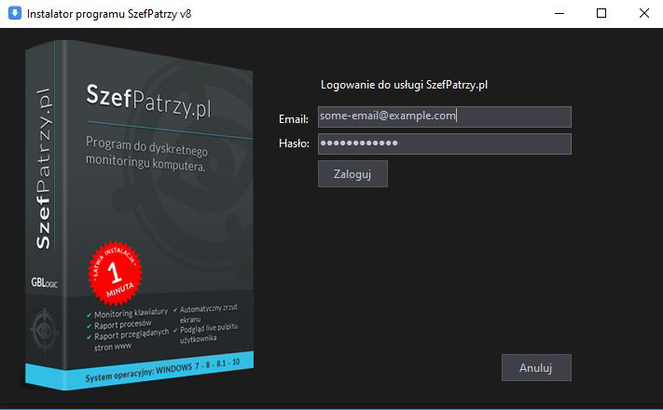Click 'Raport przeglądanych stron www' feature text
The height and width of the screenshot is (410, 663).
[131, 341]
